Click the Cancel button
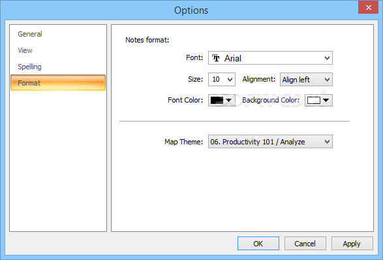 coord(305,244)
